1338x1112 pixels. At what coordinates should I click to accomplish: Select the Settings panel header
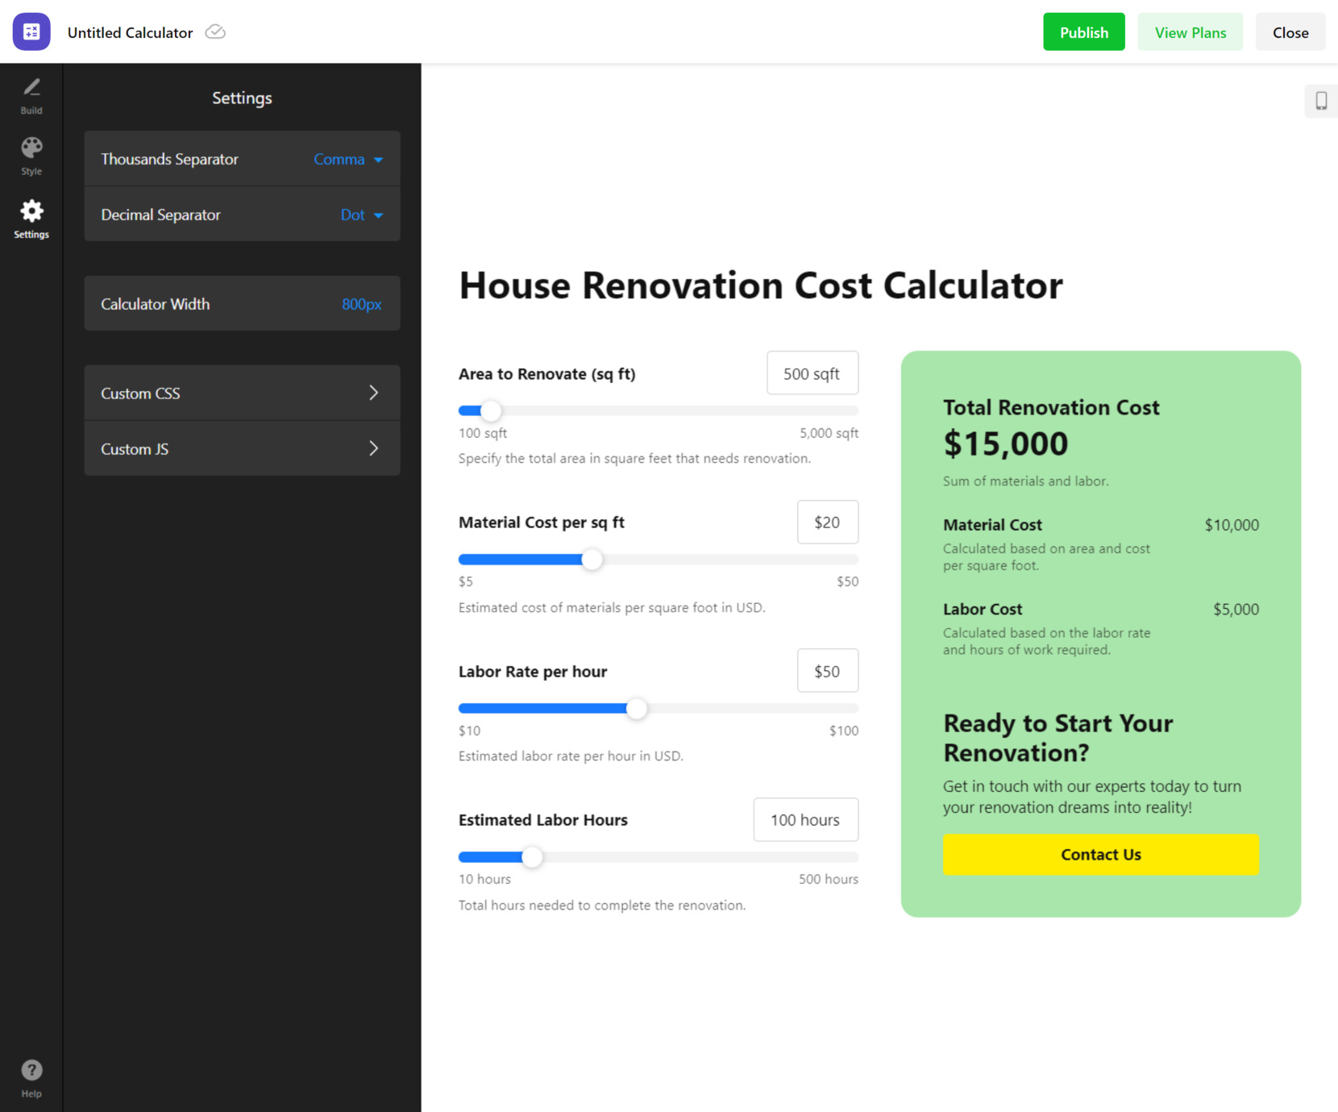[x=241, y=98]
